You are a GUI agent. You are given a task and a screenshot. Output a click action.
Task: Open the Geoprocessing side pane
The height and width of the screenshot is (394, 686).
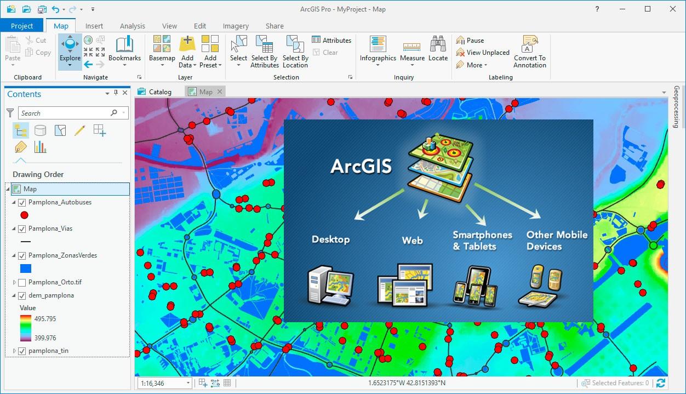[x=677, y=106]
